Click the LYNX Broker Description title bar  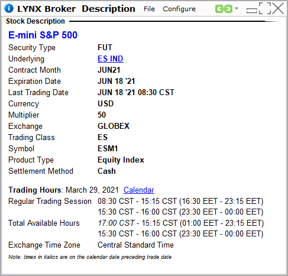coord(76,9)
